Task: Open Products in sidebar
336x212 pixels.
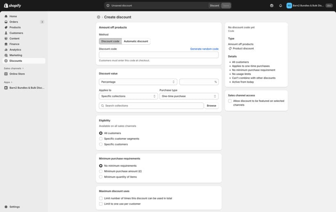Action: point(24,27)
